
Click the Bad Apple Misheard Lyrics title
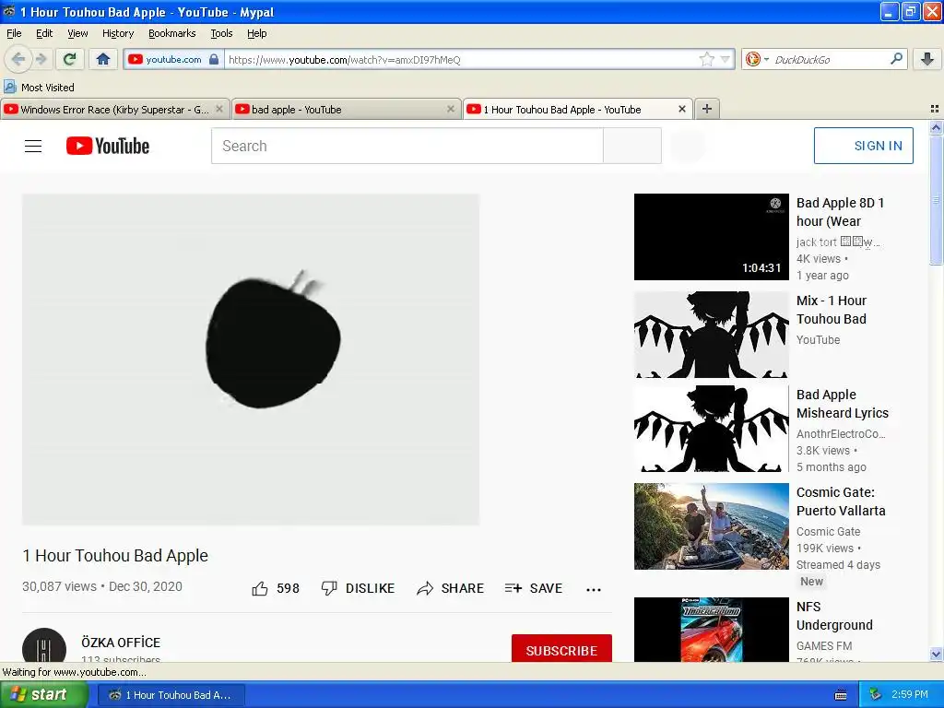point(843,404)
